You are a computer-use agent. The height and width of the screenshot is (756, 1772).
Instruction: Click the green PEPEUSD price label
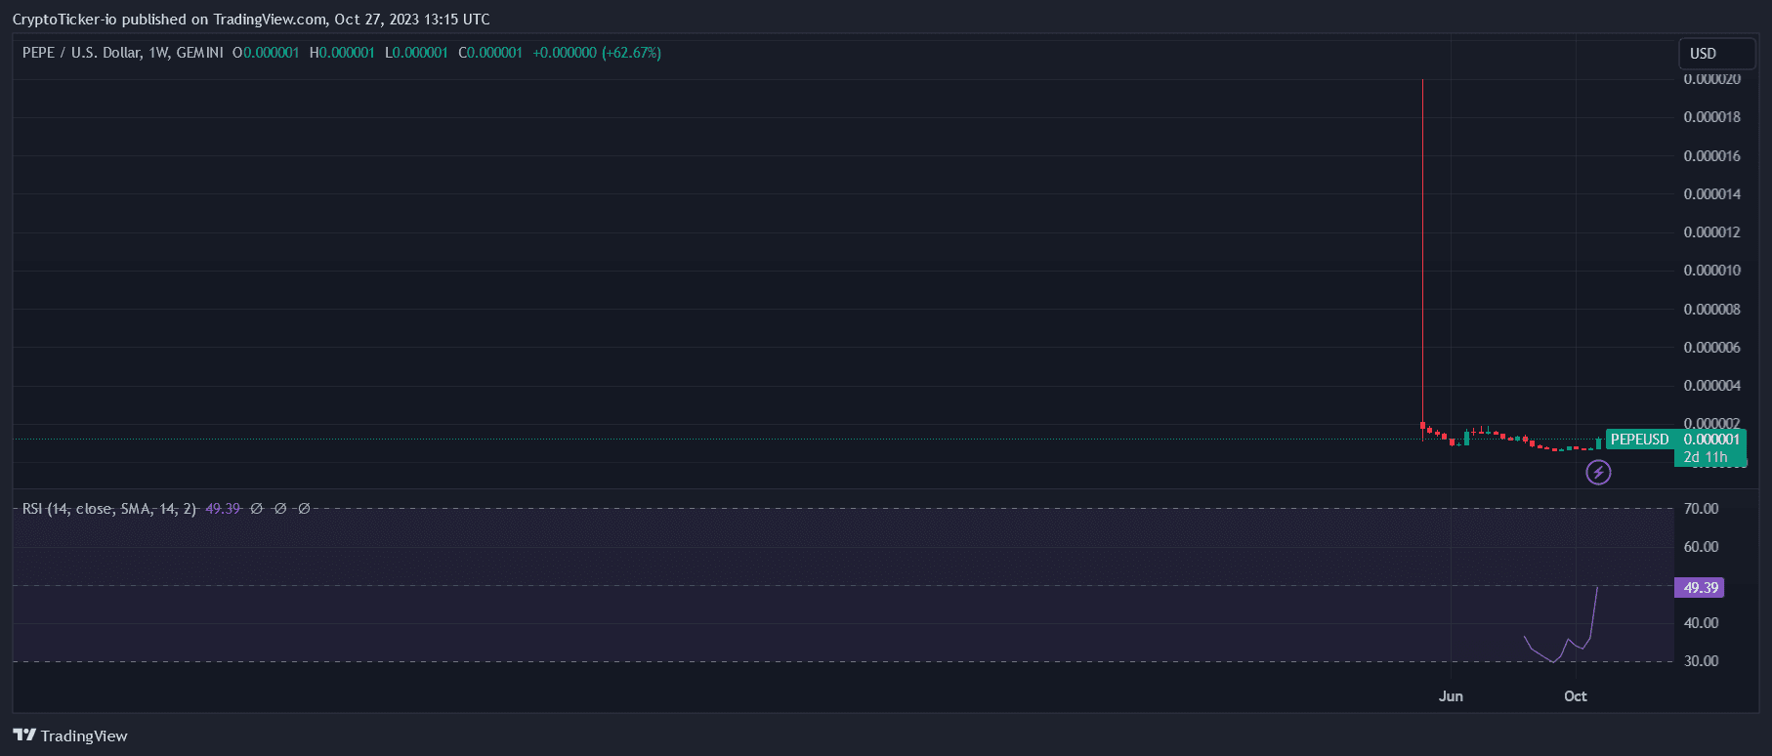(x=1639, y=440)
